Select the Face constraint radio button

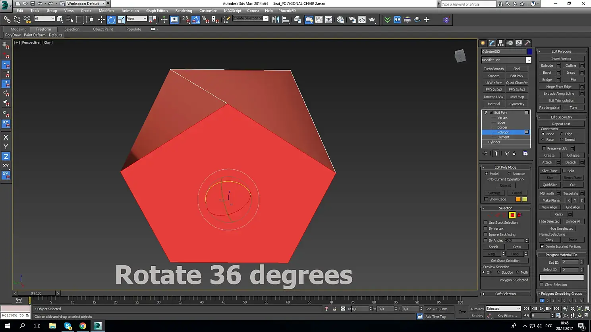543,140
